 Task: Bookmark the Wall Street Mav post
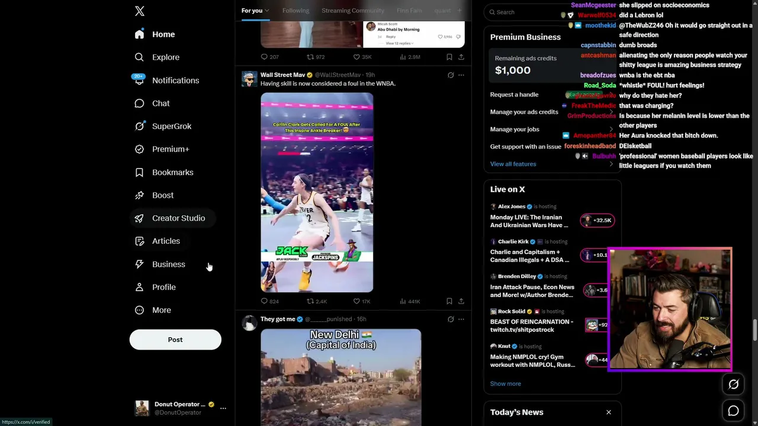[449, 301]
